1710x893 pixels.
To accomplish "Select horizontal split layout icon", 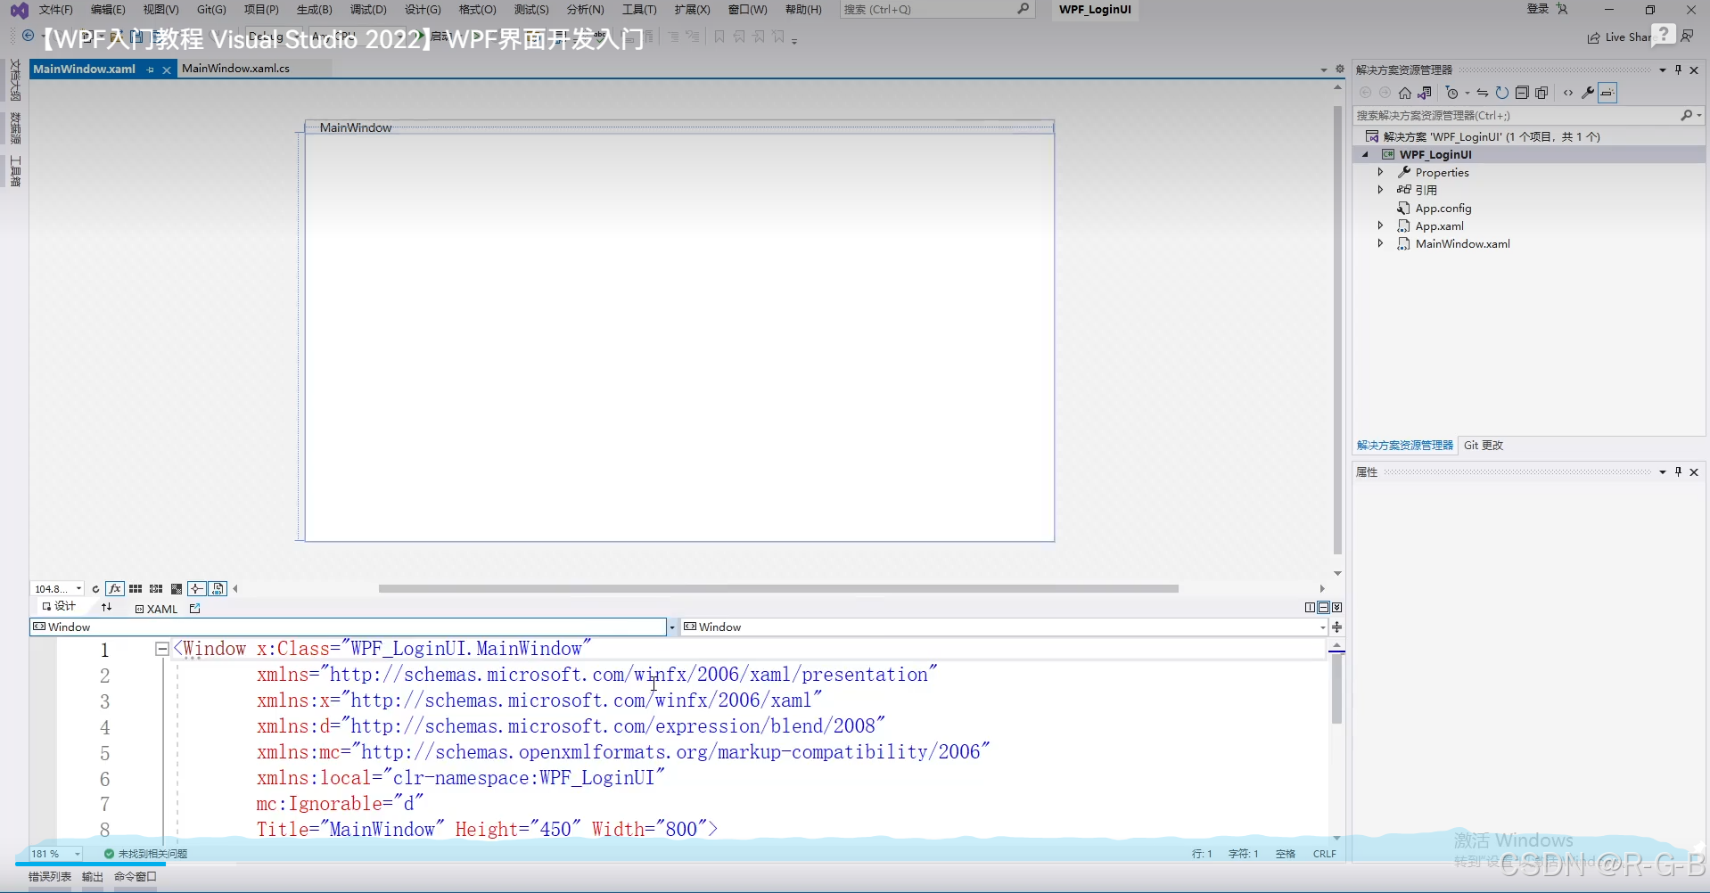I will (1323, 608).
